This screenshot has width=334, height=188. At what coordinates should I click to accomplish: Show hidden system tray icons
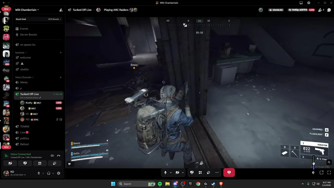pos(303,184)
